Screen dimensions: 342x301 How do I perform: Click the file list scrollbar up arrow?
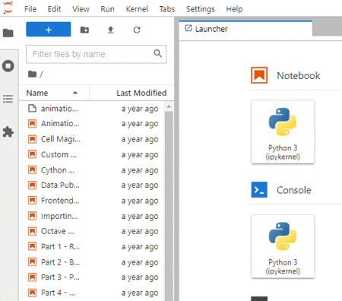[x=169, y=106]
